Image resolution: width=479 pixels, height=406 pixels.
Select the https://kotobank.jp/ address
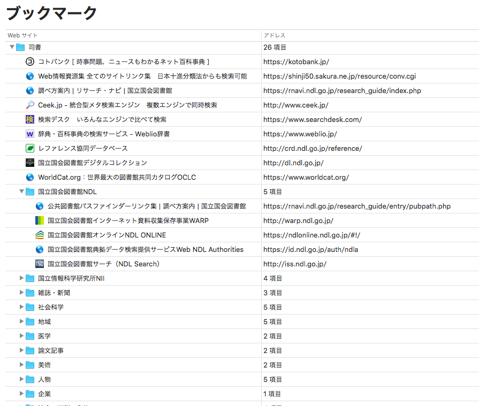coord(296,62)
